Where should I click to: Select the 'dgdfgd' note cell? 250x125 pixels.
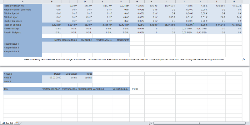click(85, 77)
